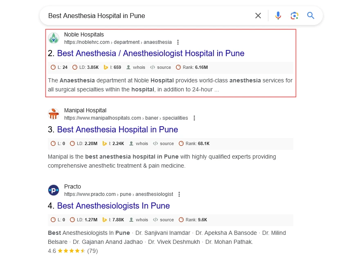Image resolution: width=360 pixels, height=259 pixels.
Task: Open Practo result options menu
Action: tap(179, 194)
